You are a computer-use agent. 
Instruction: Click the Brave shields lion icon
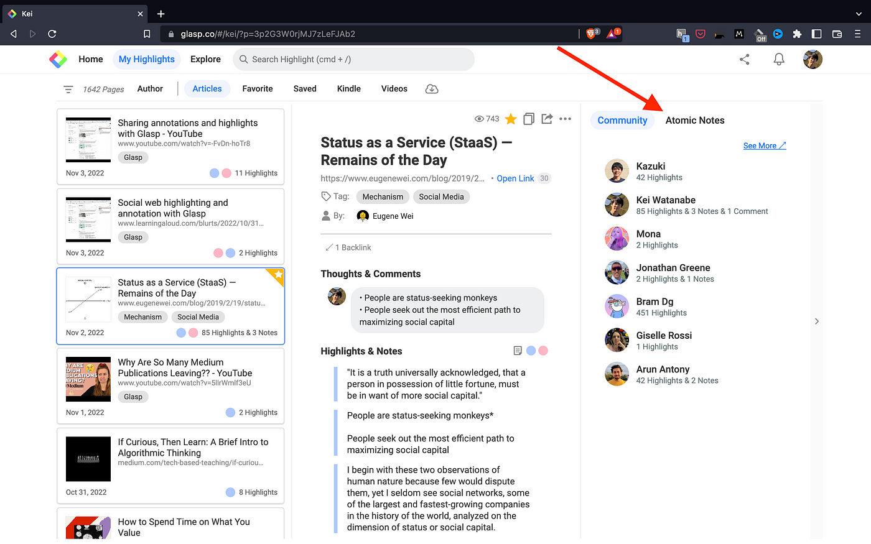coord(592,34)
